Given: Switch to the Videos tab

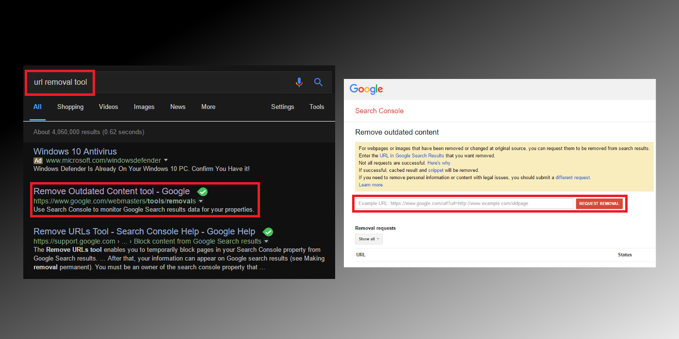Looking at the screenshot, I should tap(109, 107).
